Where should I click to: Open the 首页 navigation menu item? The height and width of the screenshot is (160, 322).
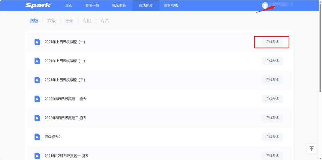pos(69,5)
